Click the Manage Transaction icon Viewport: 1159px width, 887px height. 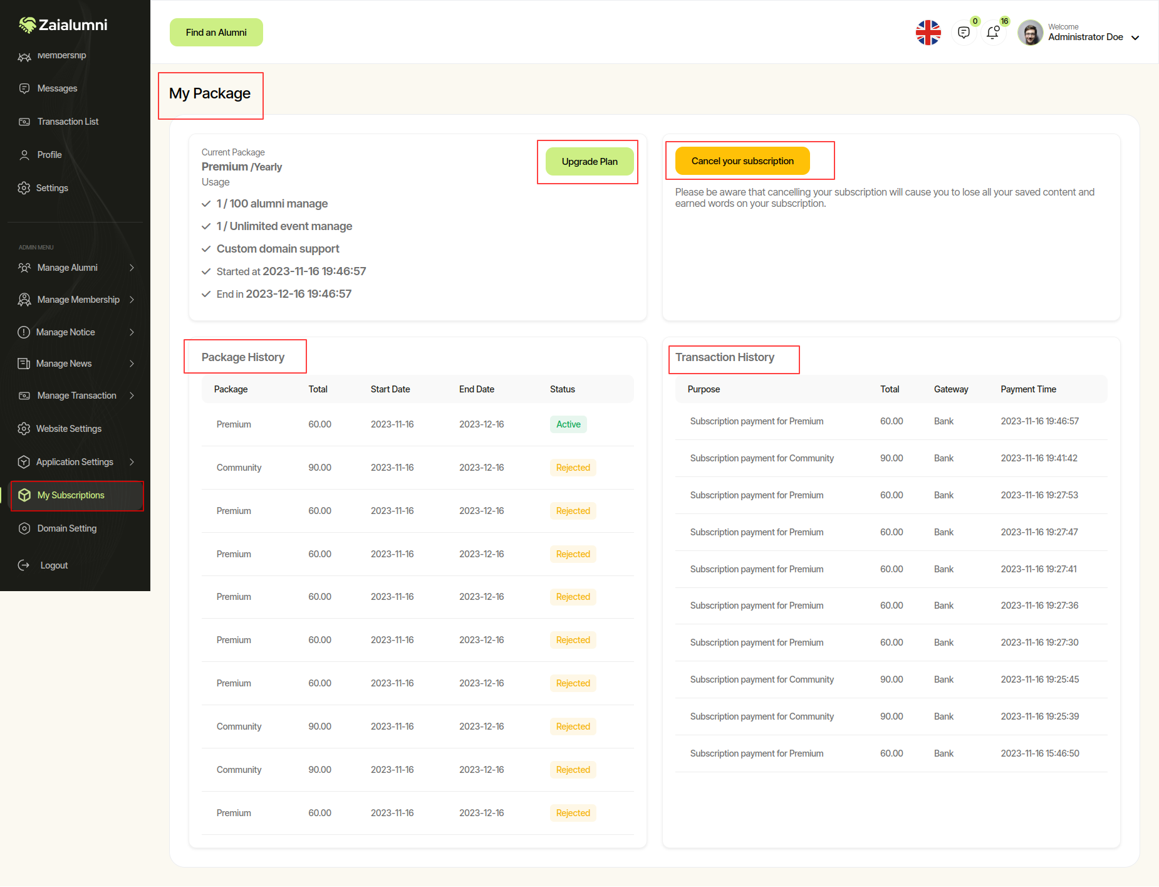click(24, 396)
